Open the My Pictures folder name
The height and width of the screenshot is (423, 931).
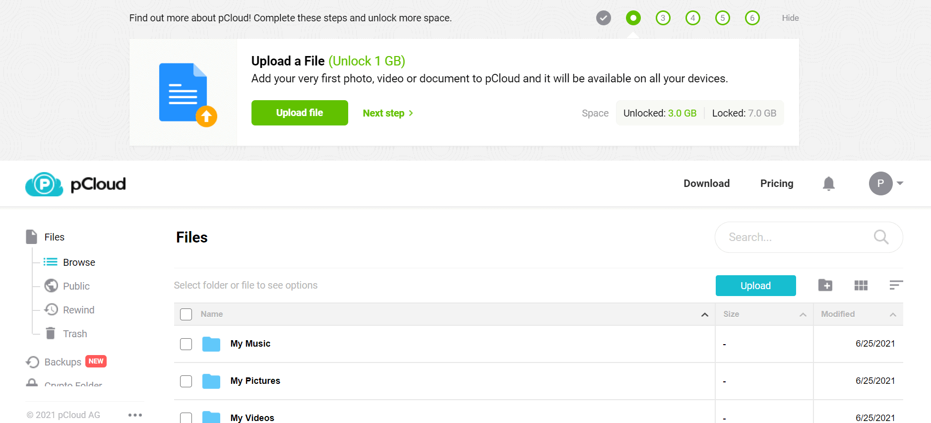(x=255, y=381)
